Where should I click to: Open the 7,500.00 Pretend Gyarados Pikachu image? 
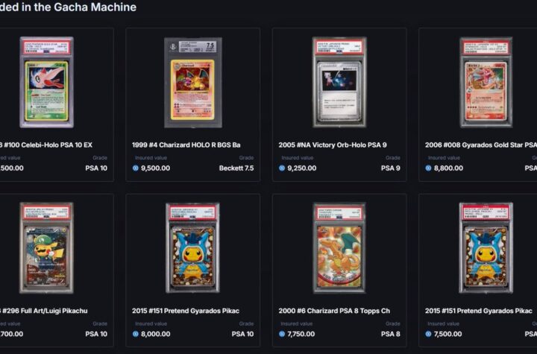click(486, 248)
